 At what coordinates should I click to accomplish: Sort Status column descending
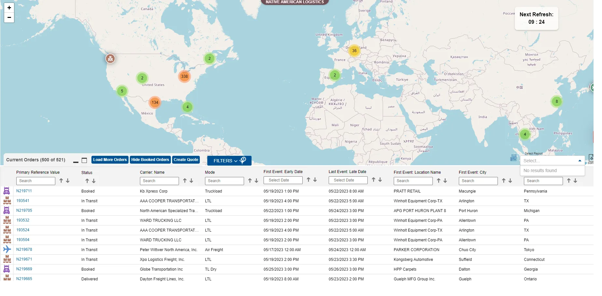point(93,181)
